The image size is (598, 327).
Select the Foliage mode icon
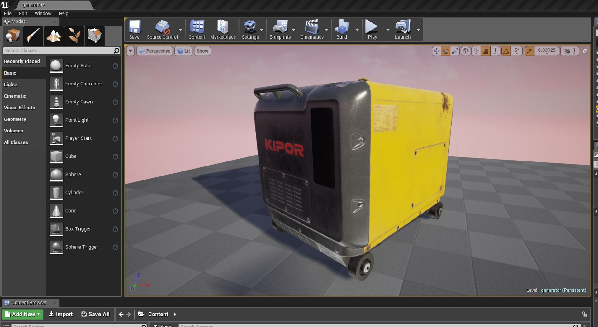pos(74,36)
